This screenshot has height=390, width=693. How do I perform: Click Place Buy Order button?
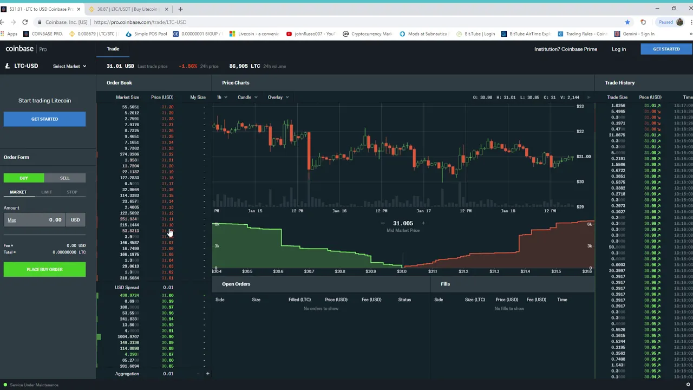click(44, 269)
